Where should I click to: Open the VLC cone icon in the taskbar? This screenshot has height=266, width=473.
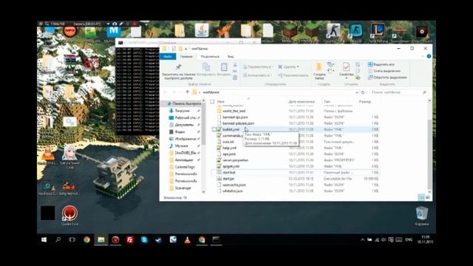(187, 239)
